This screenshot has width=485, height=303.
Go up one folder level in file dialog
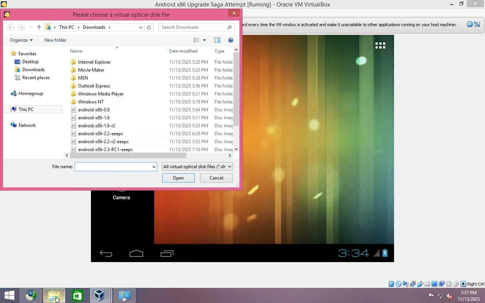tap(39, 27)
